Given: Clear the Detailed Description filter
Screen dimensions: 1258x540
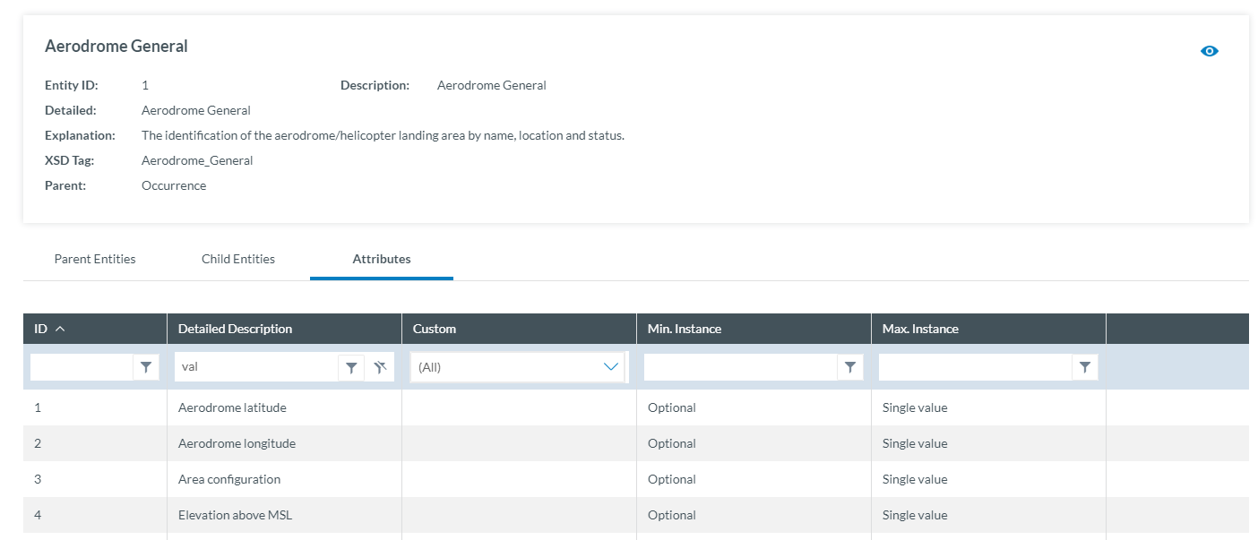Looking at the screenshot, I should [x=380, y=367].
